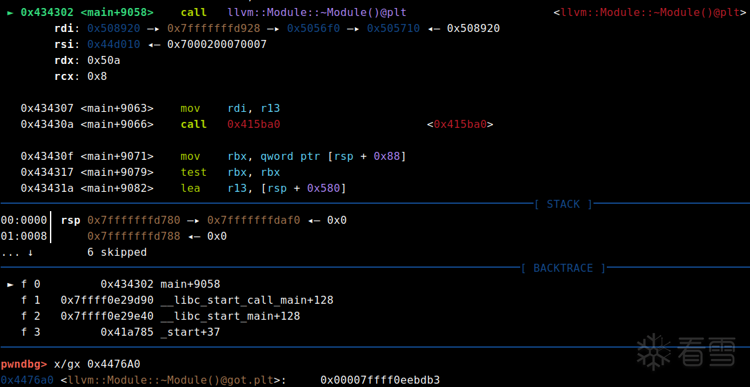The height and width of the screenshot is (387, 750).
Task: Click the red llvm::Module::~Module()@plt target annotation
Action: pos(650,12)
